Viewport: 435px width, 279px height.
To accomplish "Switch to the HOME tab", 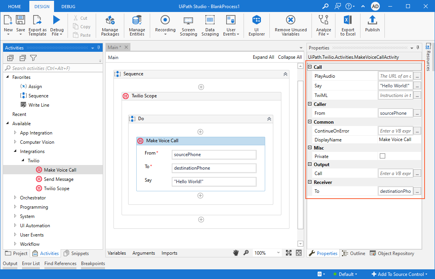I will coord(14,7).
